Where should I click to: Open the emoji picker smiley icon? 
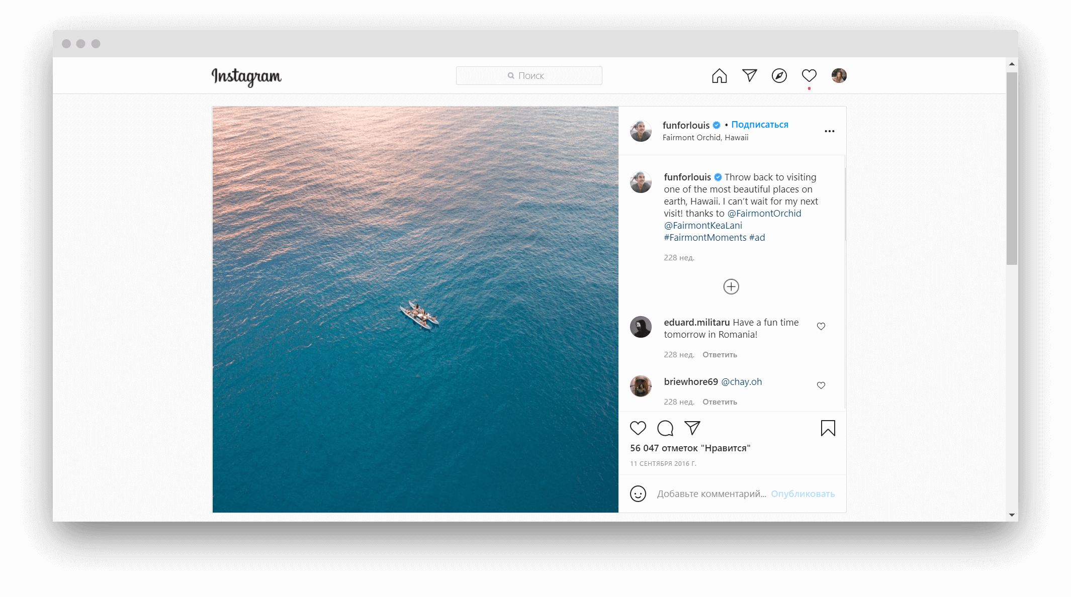point(638,493)
